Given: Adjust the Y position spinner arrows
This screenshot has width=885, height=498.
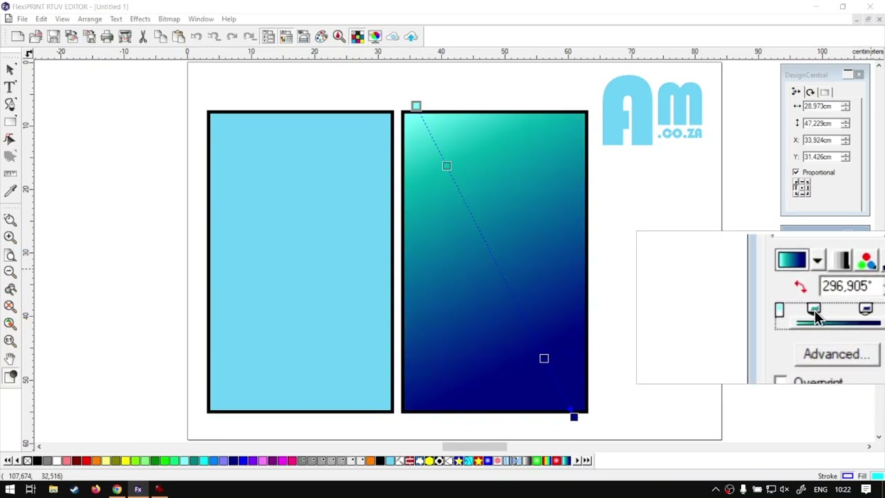Looking at the screenshot, I should tap(846, 157).
